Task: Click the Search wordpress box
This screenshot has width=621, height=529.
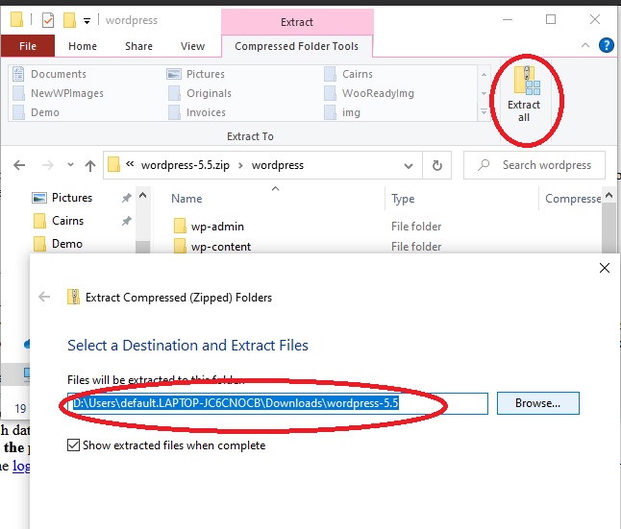Action: 534,165
